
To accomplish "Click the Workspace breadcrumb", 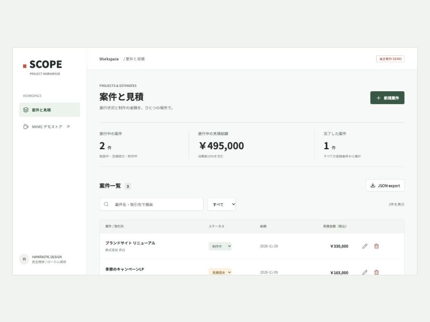I will point(109,59).
